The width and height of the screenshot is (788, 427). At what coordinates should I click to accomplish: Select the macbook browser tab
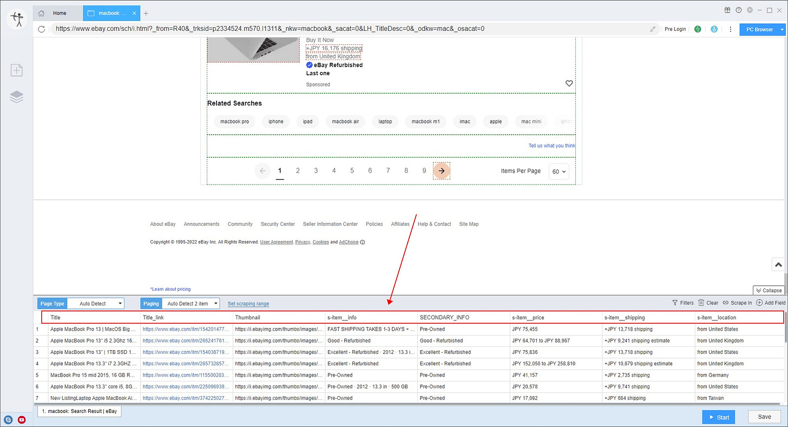click(112, 13)
